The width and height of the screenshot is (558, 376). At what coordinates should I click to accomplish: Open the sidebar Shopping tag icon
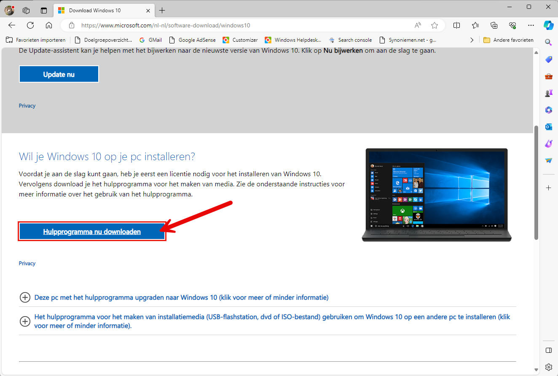point(548,59)
